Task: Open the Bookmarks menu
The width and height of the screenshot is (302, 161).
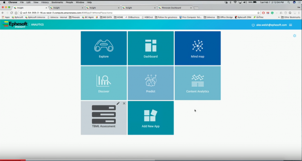Action: pos(57,2)
